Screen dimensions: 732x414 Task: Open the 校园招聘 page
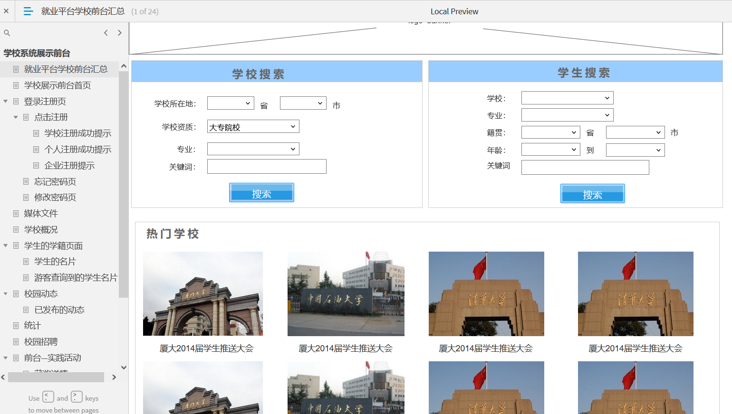pyautogui.click(x=41, y=342)
